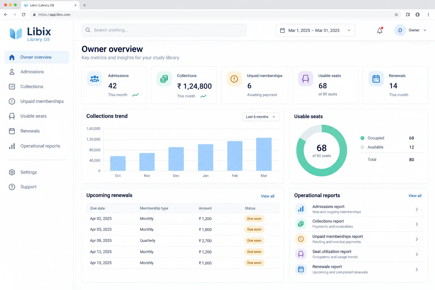This screenshot has width=435, height=290.
Task: Click the Admissions card people icon
Action: [x=95, y=79]
